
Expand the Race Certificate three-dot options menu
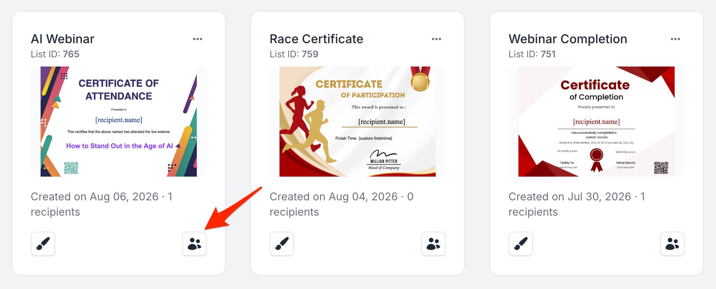click(x=436, y=39)
